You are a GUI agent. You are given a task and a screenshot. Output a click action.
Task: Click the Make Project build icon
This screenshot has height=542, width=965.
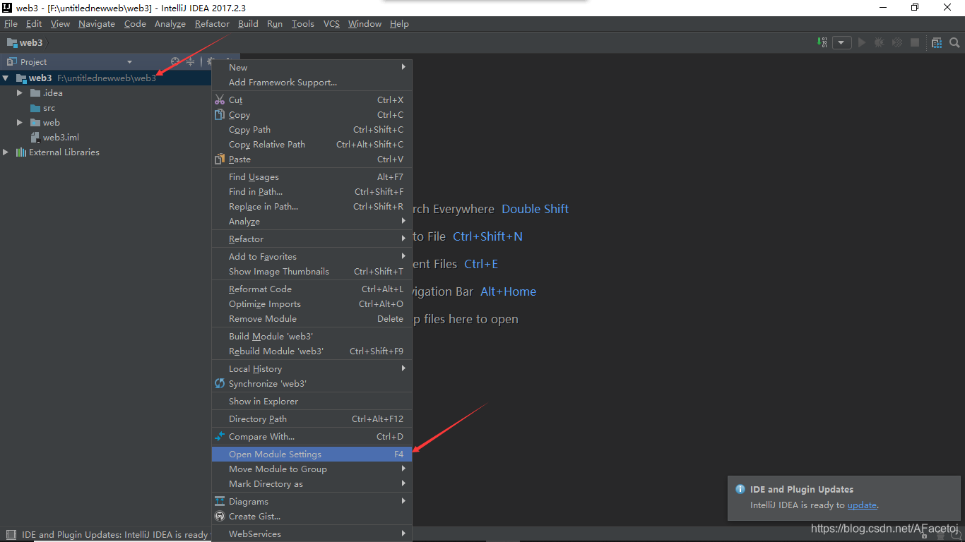(x=822, y=42)
